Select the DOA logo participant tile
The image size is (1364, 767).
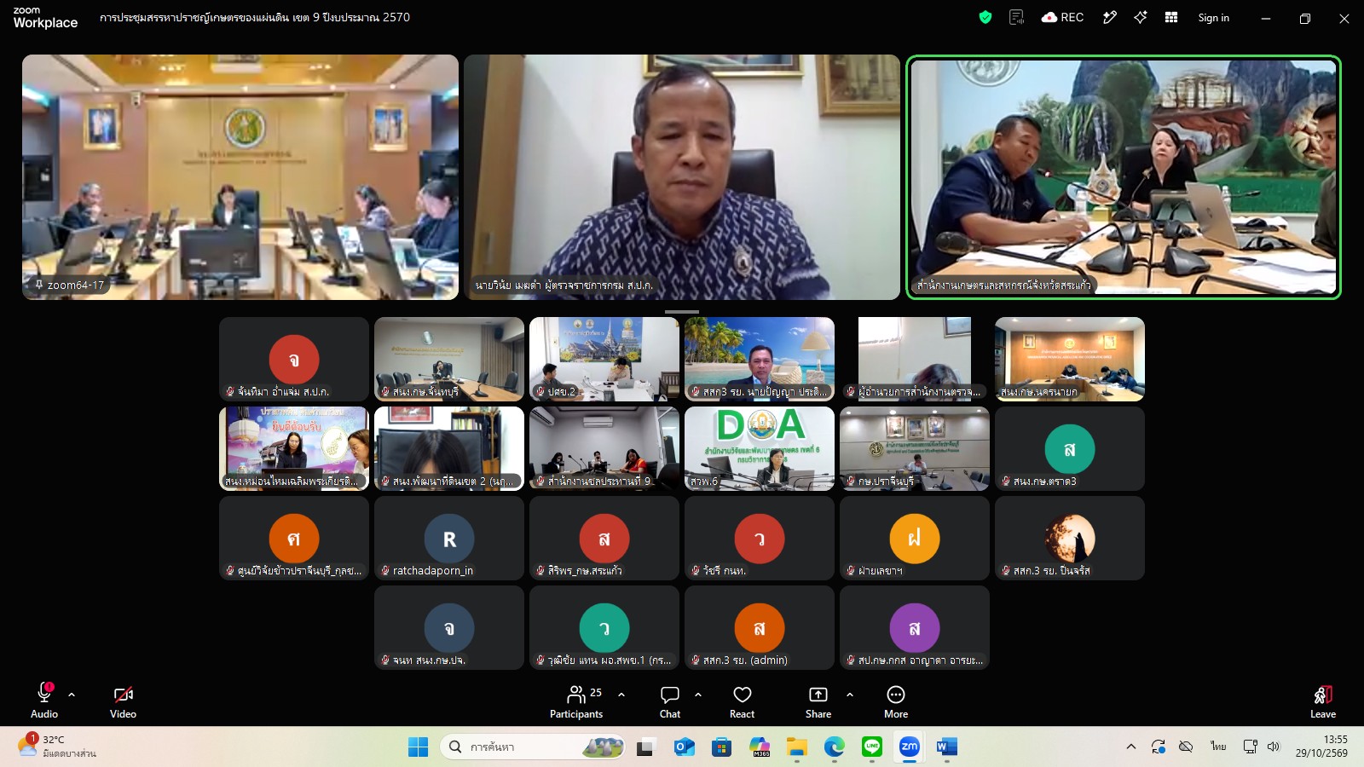[760, 449]
